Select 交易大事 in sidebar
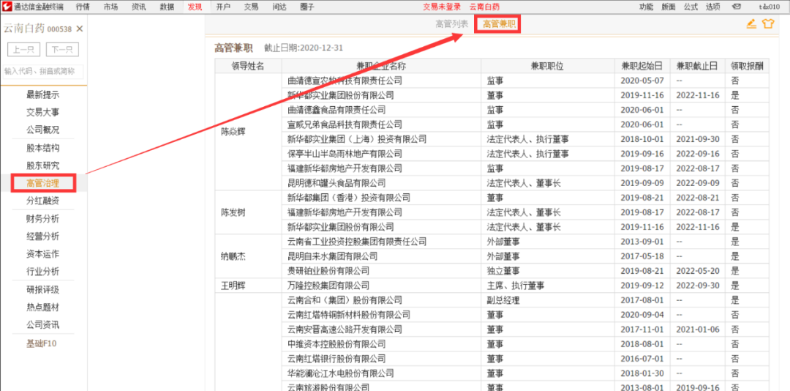The width and height of the screenshot is (790, 391). coord(43,112)
